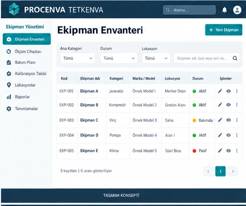246x206 pixels.
Task: View details of Ekipman A eye icon
Action: [x=229, y=91]
